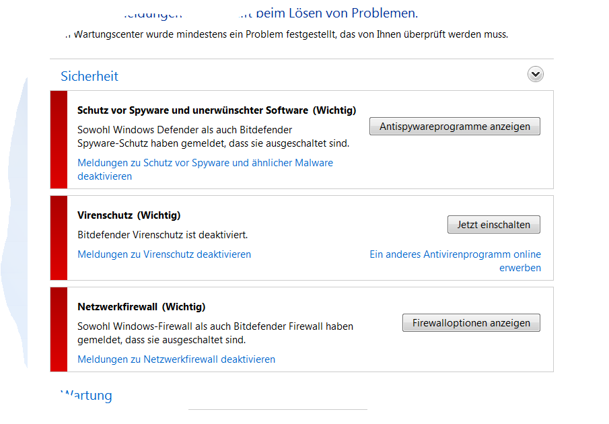Select the Virenschutz (Wichtig) title

coord(129,215)
